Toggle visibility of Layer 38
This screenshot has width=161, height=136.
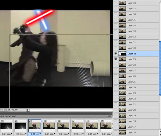pyautogui.click(x=116, y=3)
